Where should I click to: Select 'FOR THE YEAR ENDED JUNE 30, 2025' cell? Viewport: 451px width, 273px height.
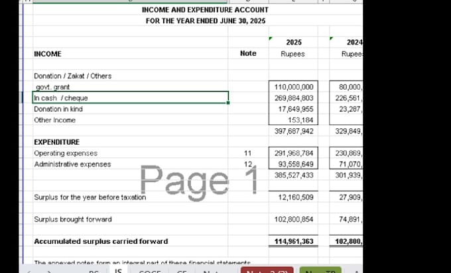206,21
